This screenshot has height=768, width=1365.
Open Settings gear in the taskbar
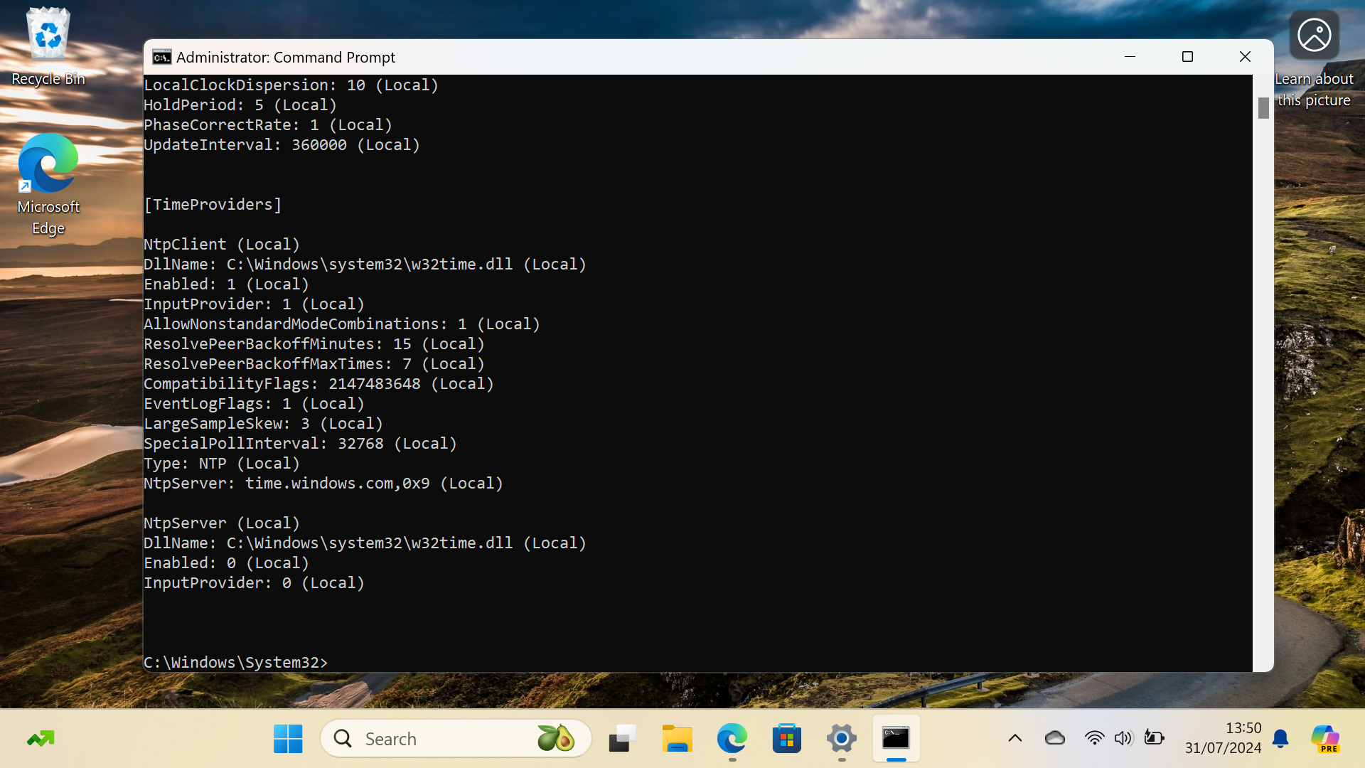click(x=841, y=739)
